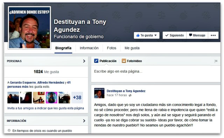Click second friend thumbnail in likes row
The width and height of the screenshot is (224, 138).
coord(26,98)
